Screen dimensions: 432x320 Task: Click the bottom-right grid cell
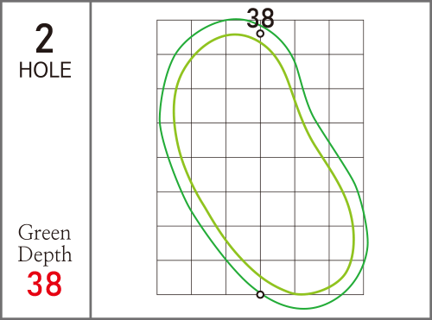(x=346, y=278)
